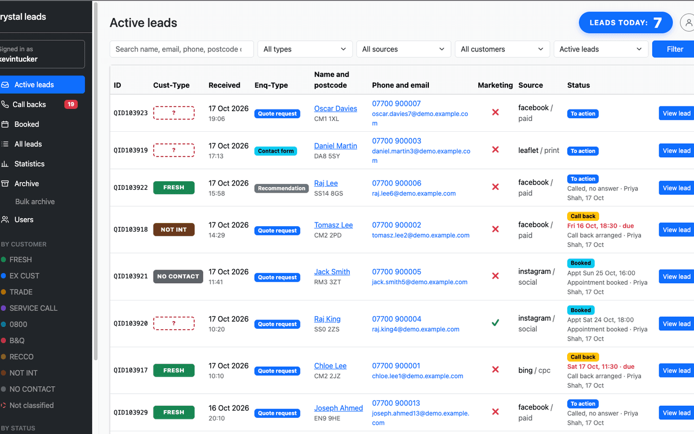Click the unclassified '?' badge for Daniel Martin
This screenshot has width=694, height=434.
click(x=174, y=150)
